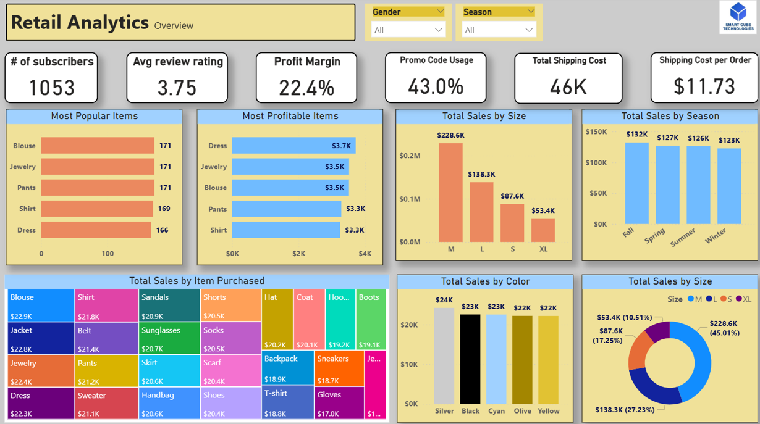Click the S legend marker in donut chart

point(723,299)
